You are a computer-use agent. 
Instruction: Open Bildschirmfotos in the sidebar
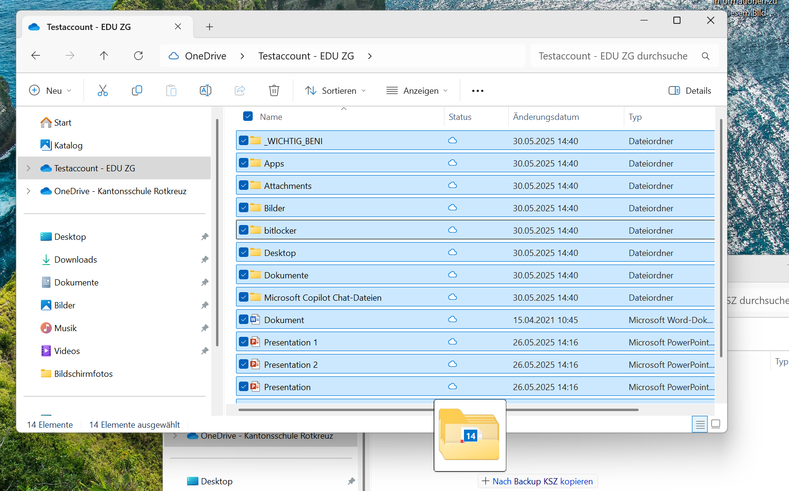[77, 373]
